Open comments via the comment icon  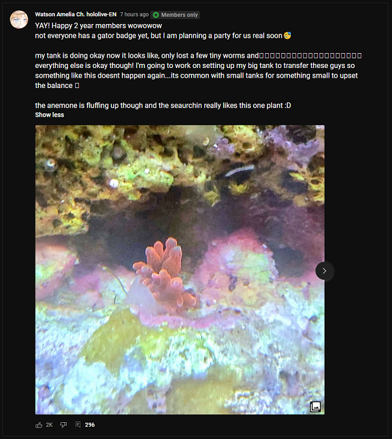pyautogui.click(x=78, y=425)
